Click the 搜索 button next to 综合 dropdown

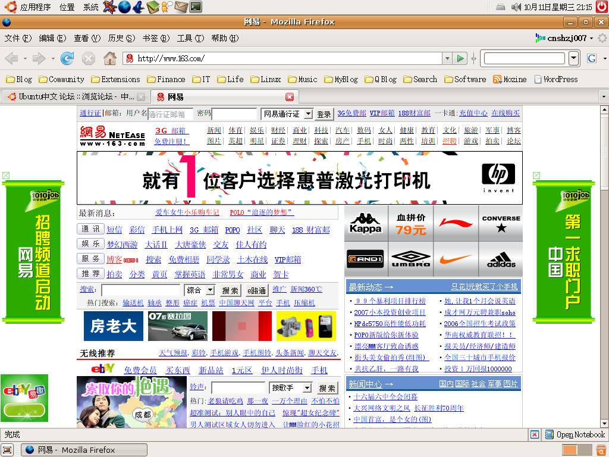pos(230,290)
